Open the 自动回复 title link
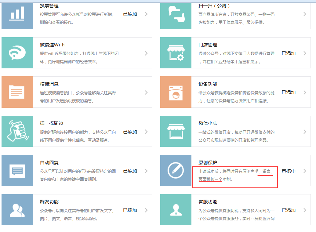Image resolution: width=316 pixels, height=232 pixels. click(x=49, y=163)
